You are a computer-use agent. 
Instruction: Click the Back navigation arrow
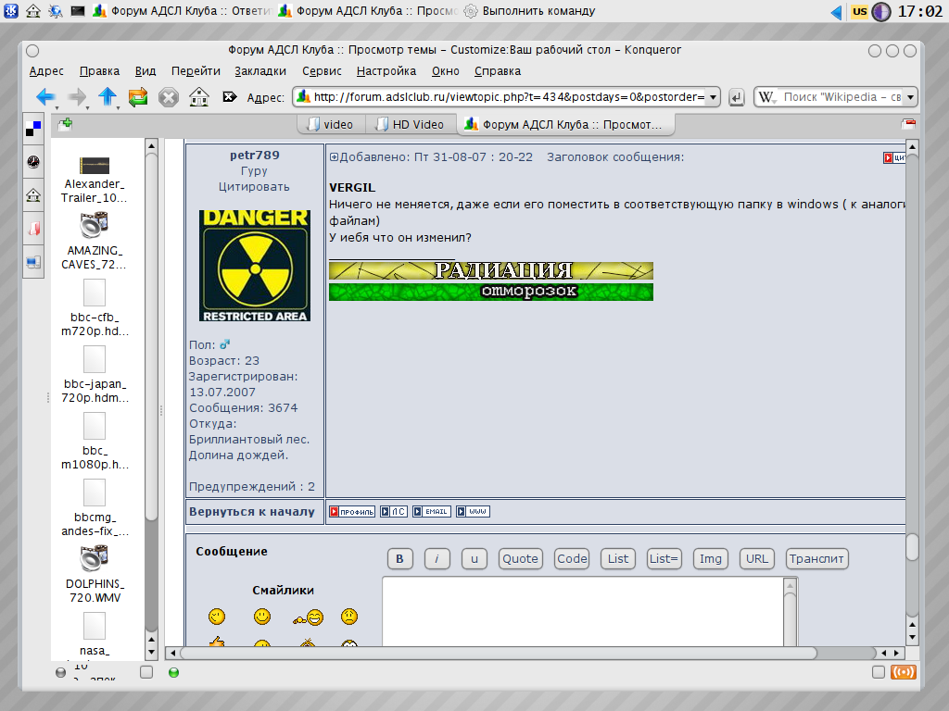pos(44,96)
